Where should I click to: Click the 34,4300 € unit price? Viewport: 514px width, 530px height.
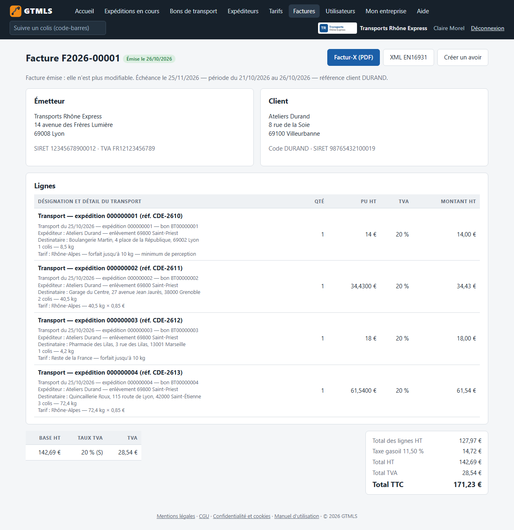pyautogui.click(x=363, y=286)
